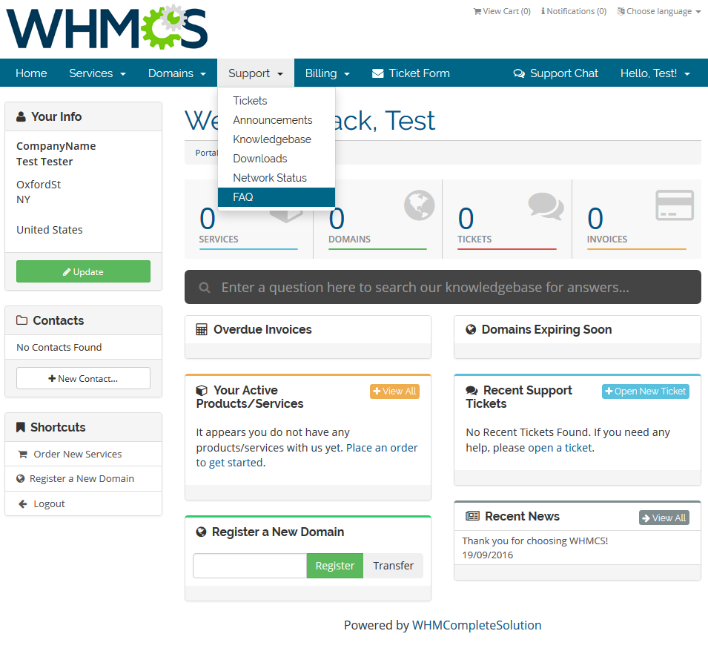Click the newspaper icon beside Recent News

click(472, 516)
